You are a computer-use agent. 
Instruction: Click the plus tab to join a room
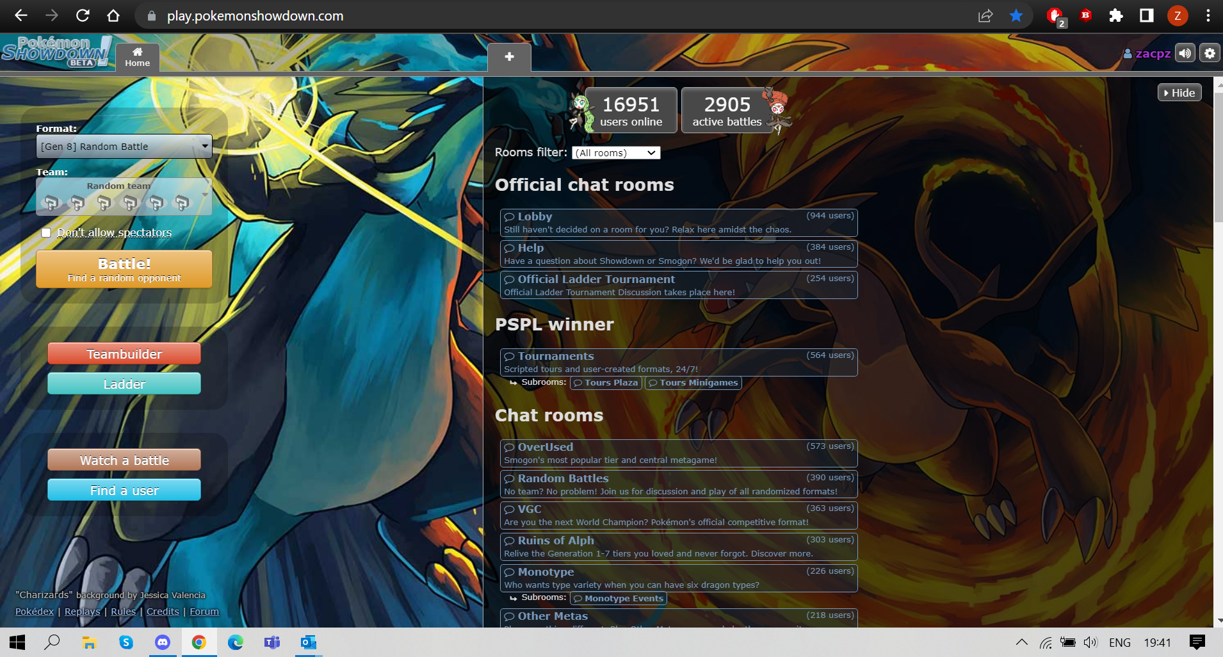point(509,57)
